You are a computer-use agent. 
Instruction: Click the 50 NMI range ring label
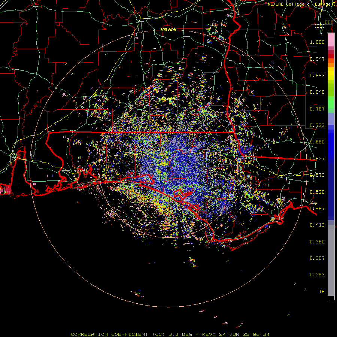[168, 99]
